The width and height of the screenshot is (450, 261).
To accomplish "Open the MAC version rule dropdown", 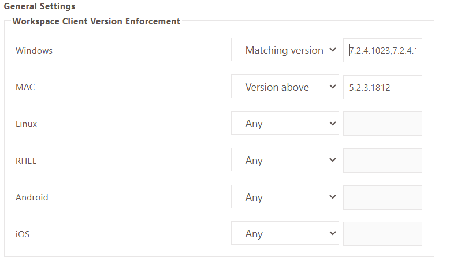I will click(285, 87).
